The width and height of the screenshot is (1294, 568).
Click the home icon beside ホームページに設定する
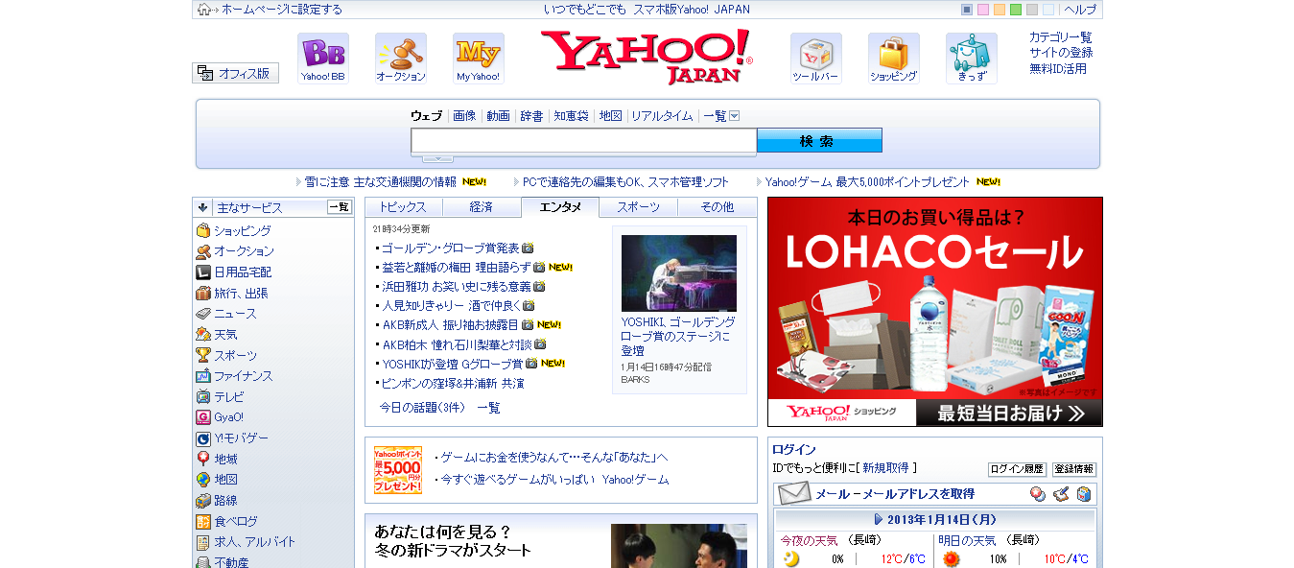pos(205,10)
